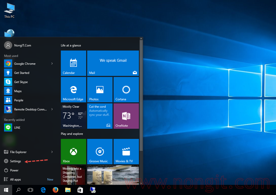Expand File Explorer submenu arrow

coord(52,152)
